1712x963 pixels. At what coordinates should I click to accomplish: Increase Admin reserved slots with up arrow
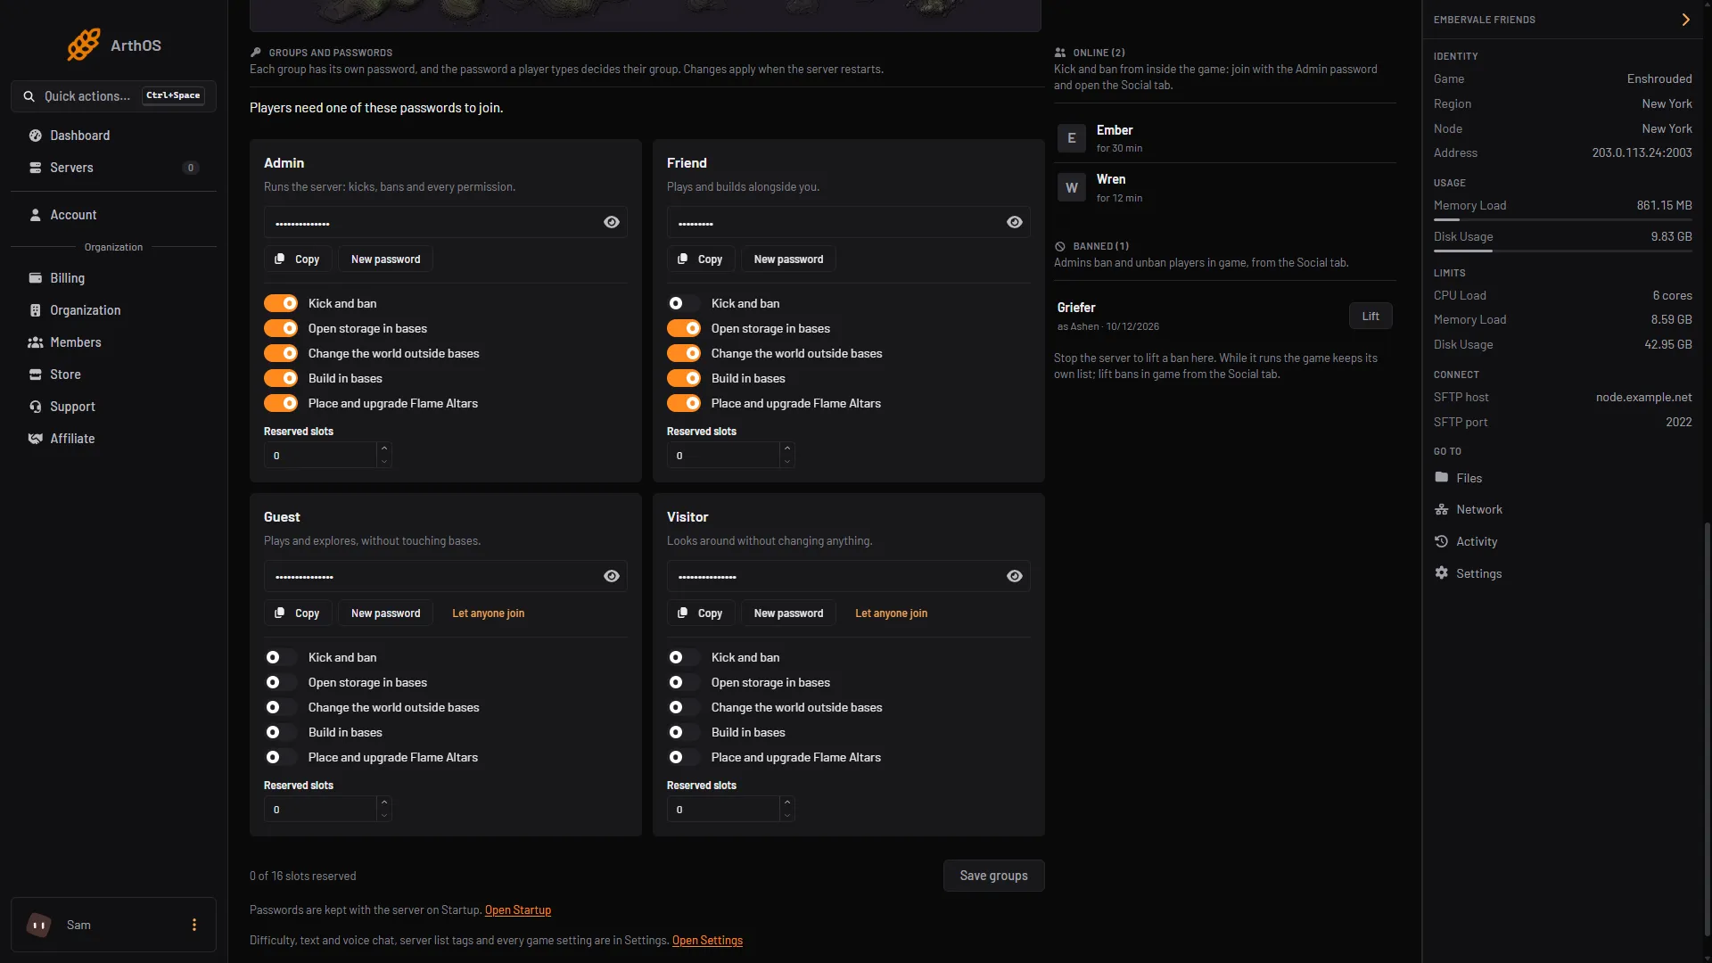[384, 449]
